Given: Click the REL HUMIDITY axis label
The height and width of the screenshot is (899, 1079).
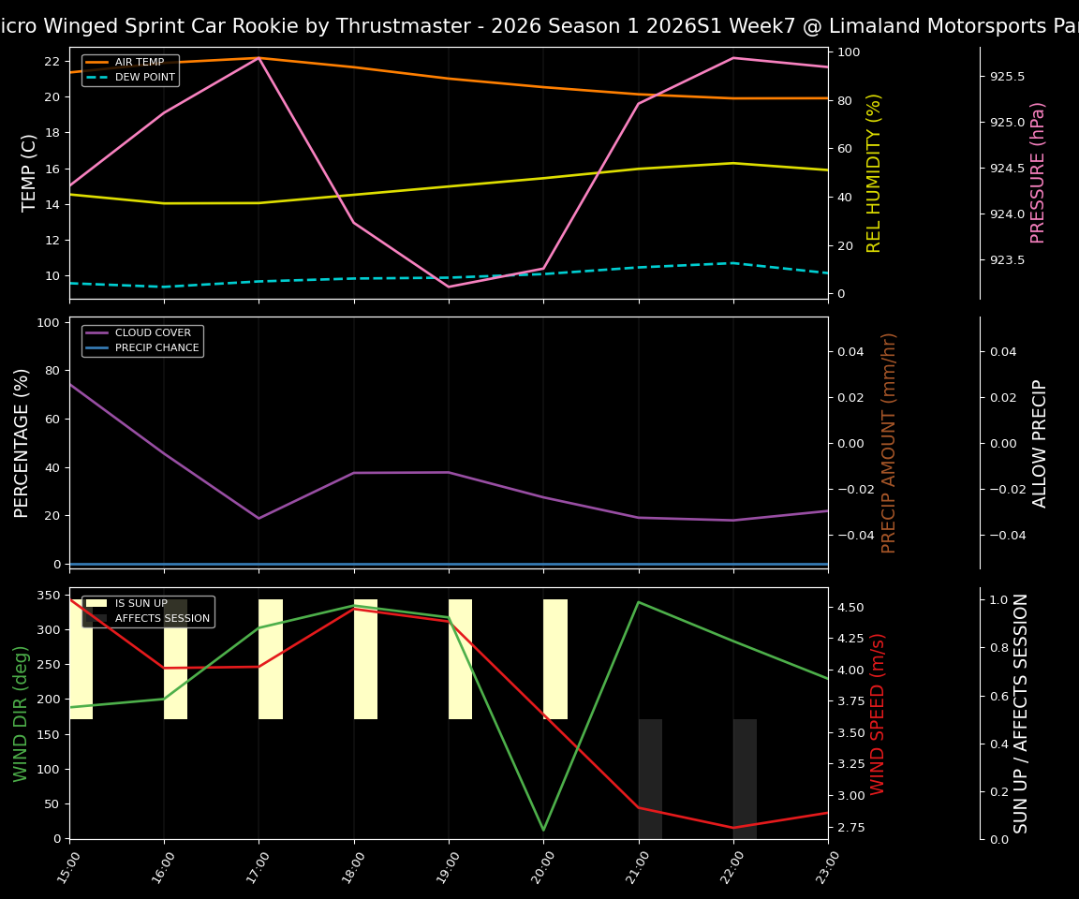Looking at the screenshot, I should point(873,169).
